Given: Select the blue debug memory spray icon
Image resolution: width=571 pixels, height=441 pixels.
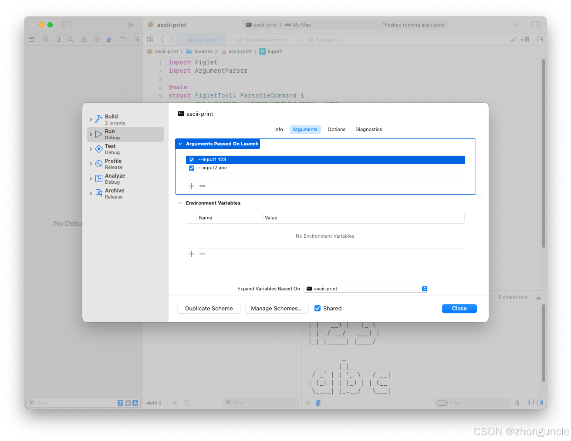Looking at the screenshot, I should click(x=110, y=39).
